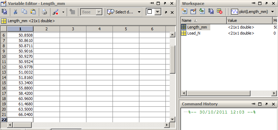Click new variable icon in Workspace toolbar
The height and width of the screenshot is (130, 278).
tap(185, 11)
